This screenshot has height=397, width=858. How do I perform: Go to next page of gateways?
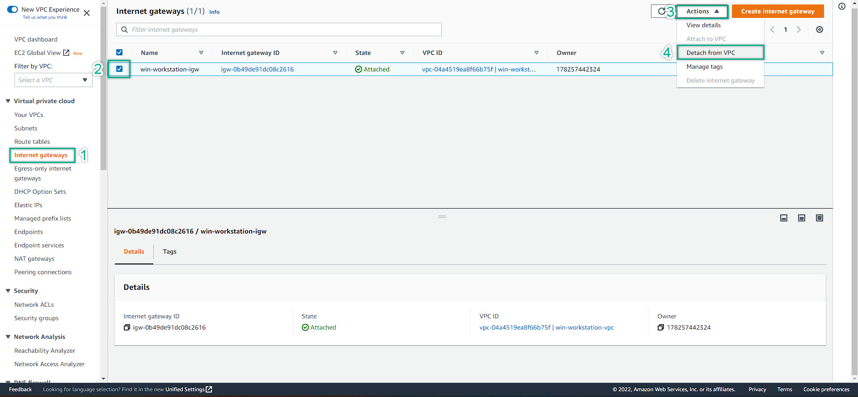(799, 29)
